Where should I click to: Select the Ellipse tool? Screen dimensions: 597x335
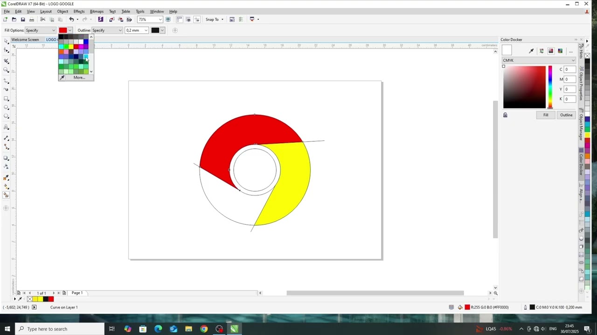[x=6, y=107]
